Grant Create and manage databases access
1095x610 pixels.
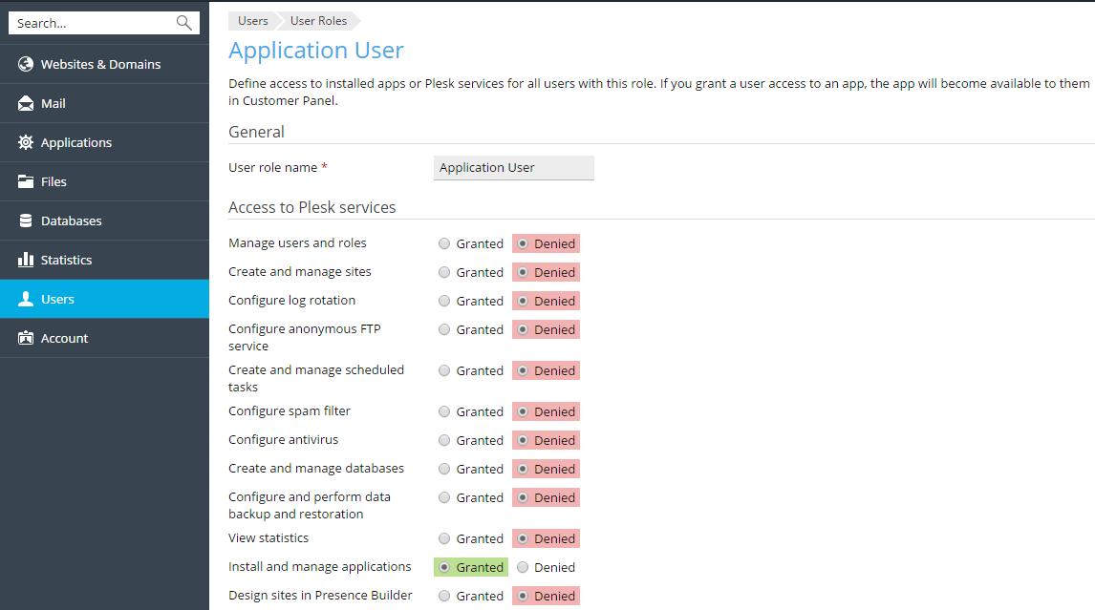tap(444, 469)
